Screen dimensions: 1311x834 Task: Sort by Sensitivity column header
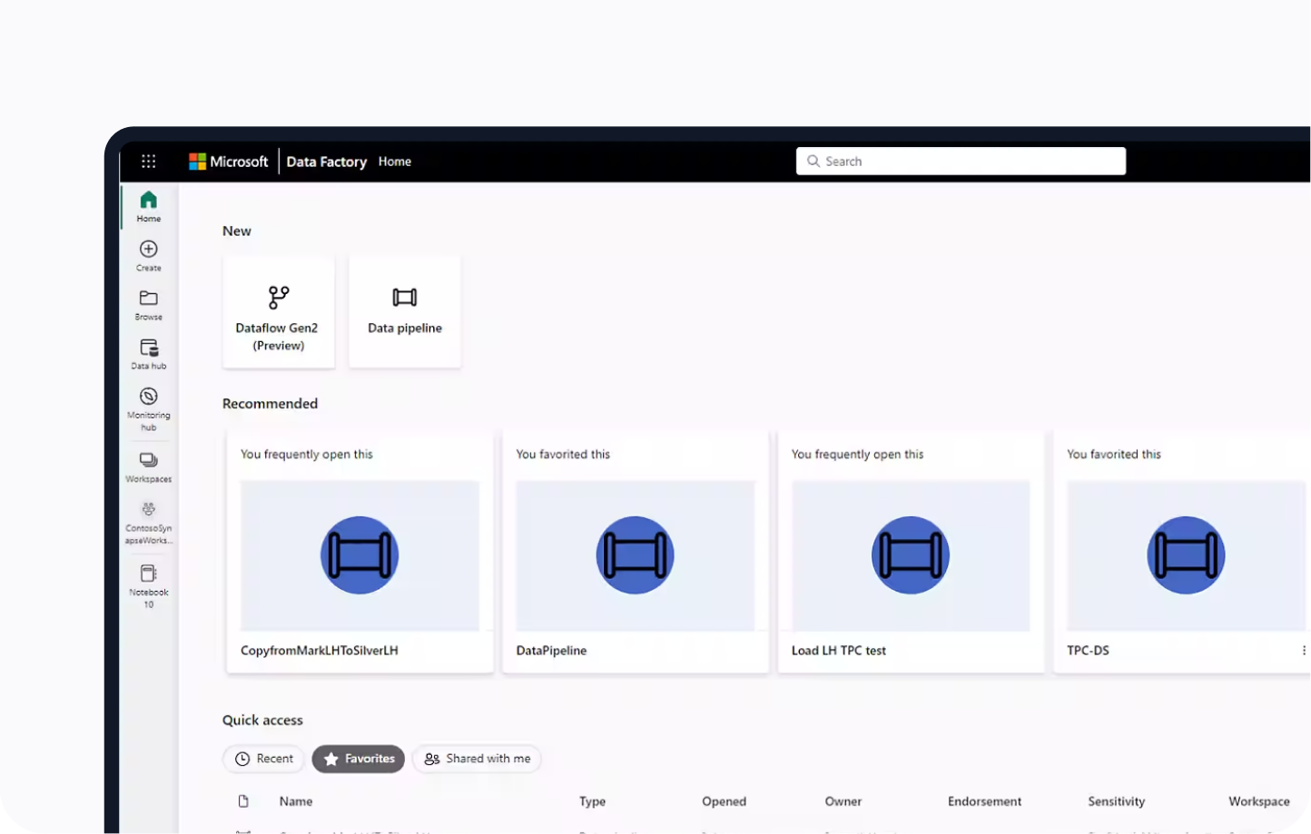point(1116,801)
